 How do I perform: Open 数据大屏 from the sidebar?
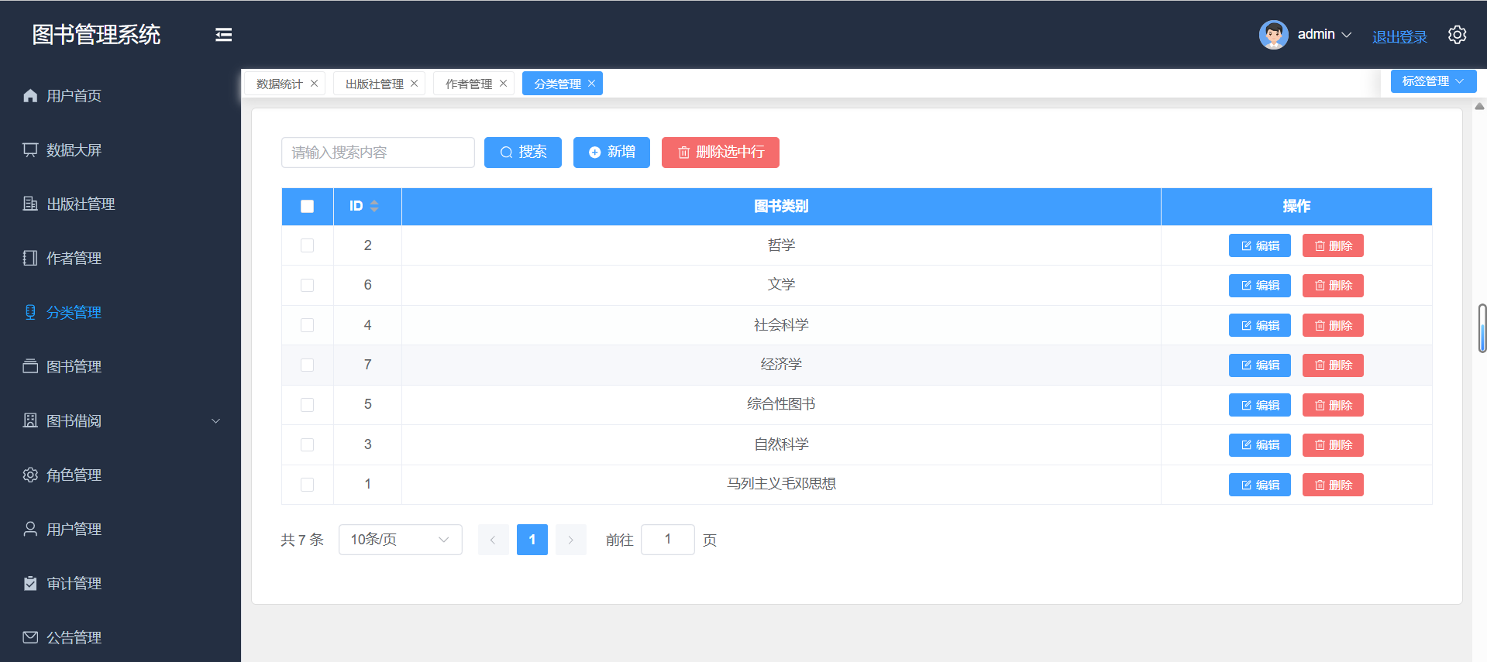pyautogui.click(x=120, y=149)
